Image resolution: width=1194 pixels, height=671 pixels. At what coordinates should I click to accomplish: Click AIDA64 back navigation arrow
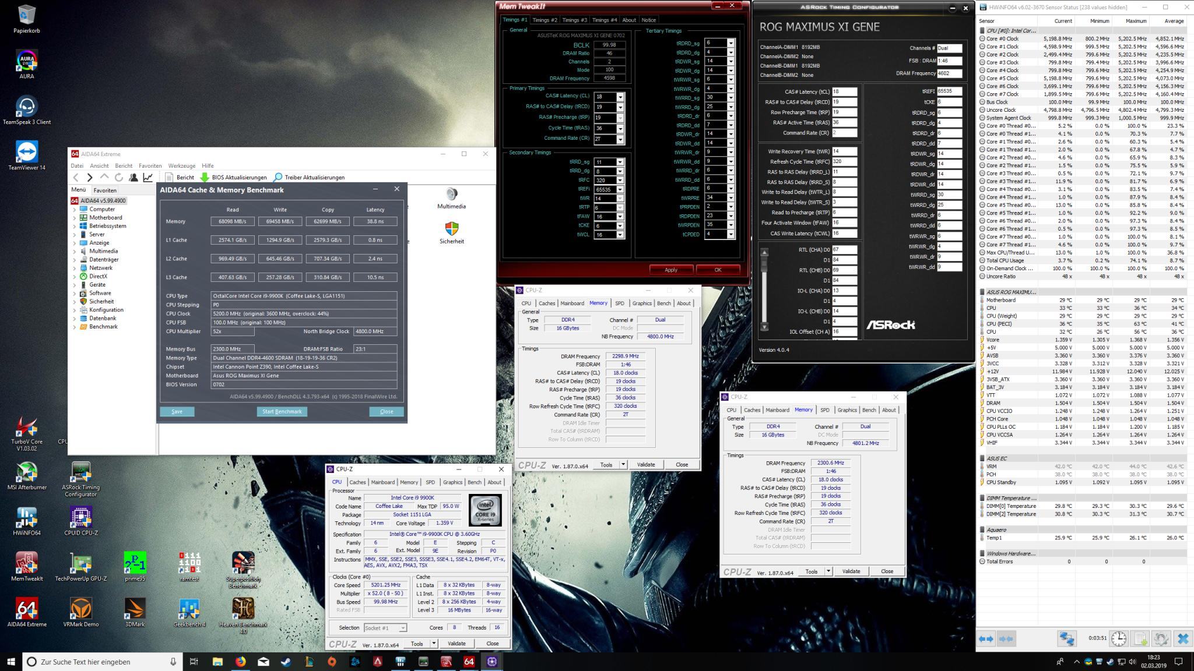76,177
